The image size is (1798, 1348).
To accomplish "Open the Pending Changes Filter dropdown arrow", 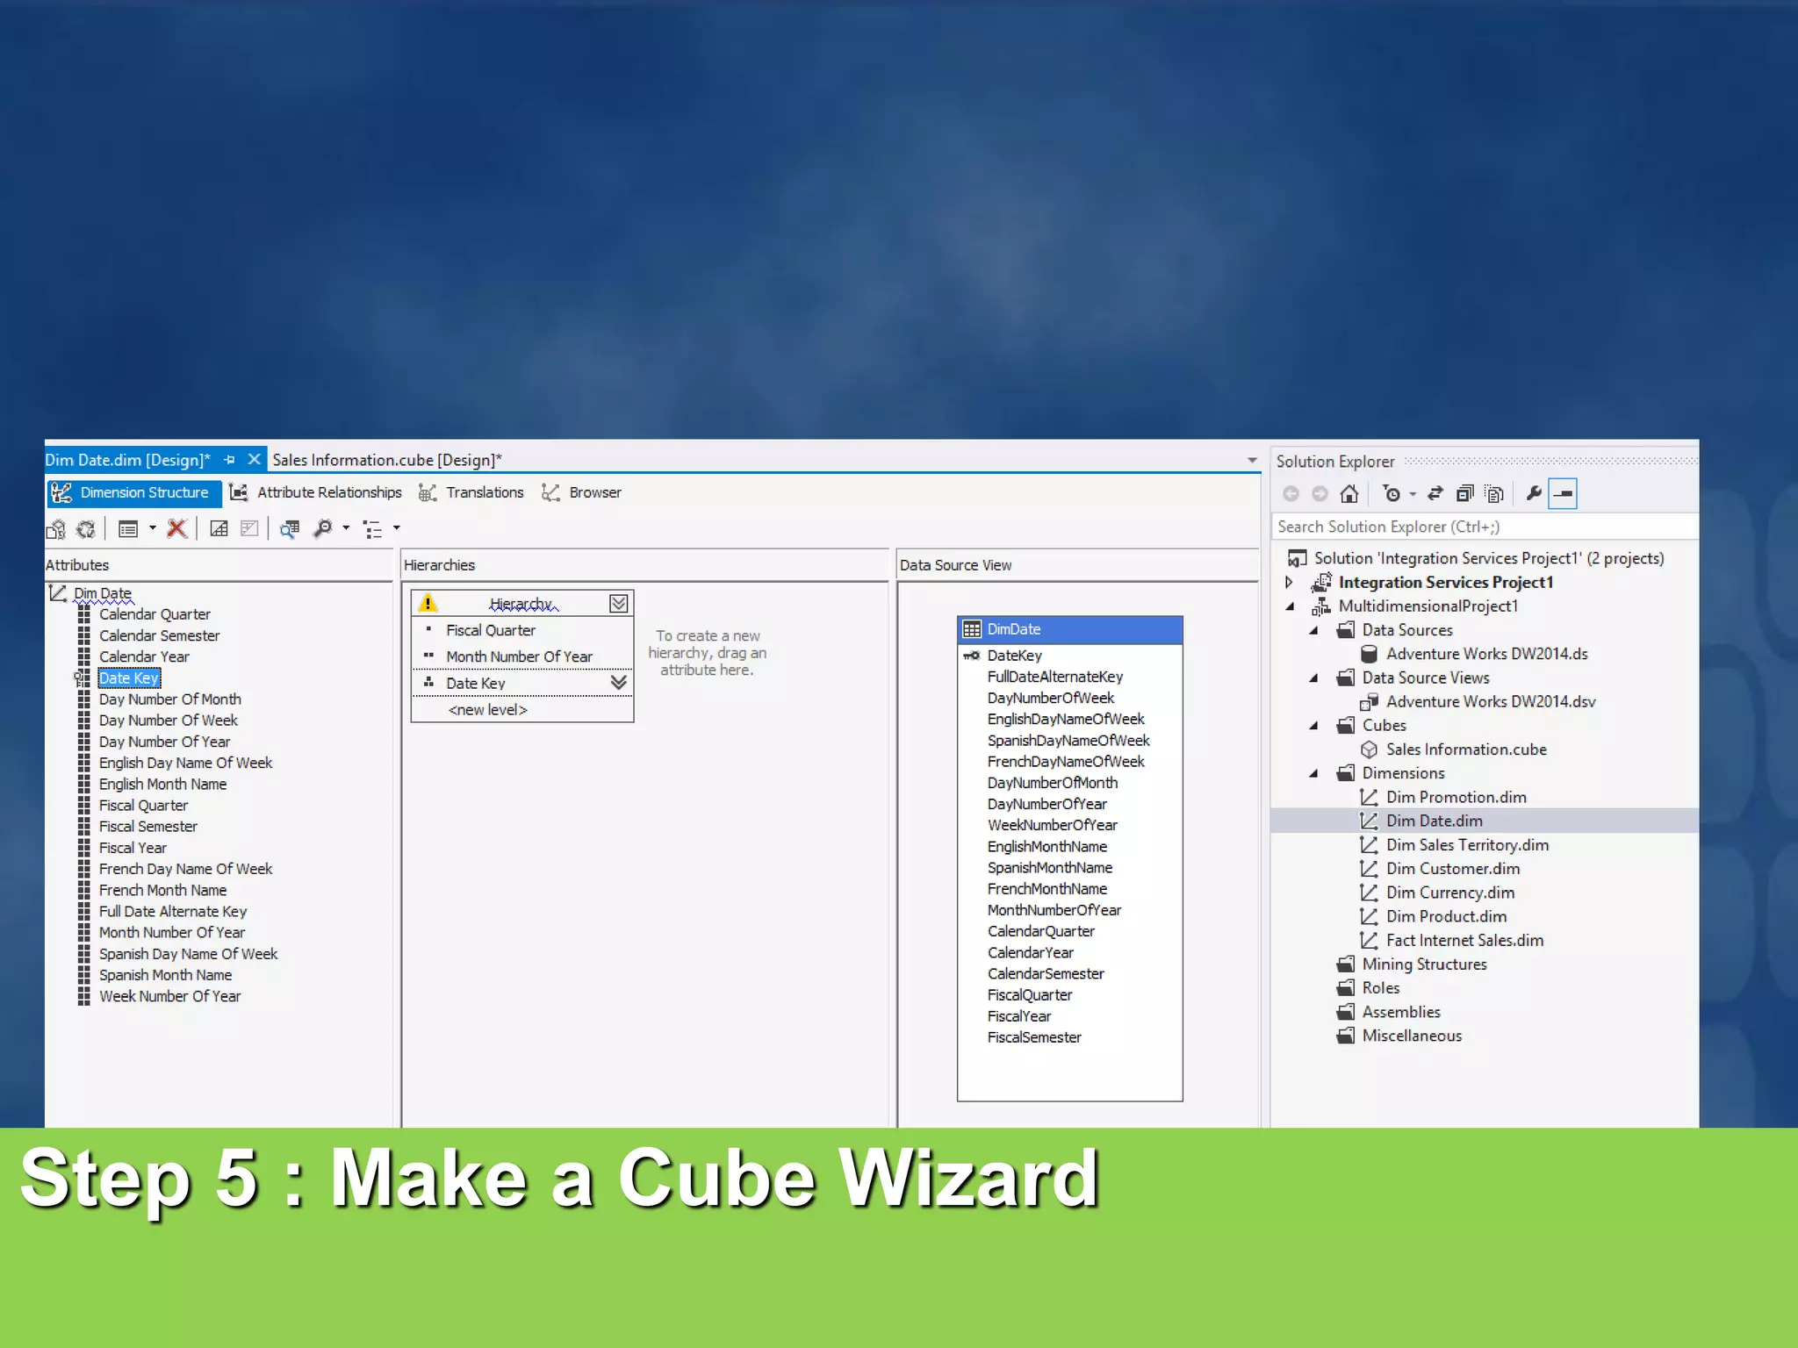I will (x=1413, y=494).
